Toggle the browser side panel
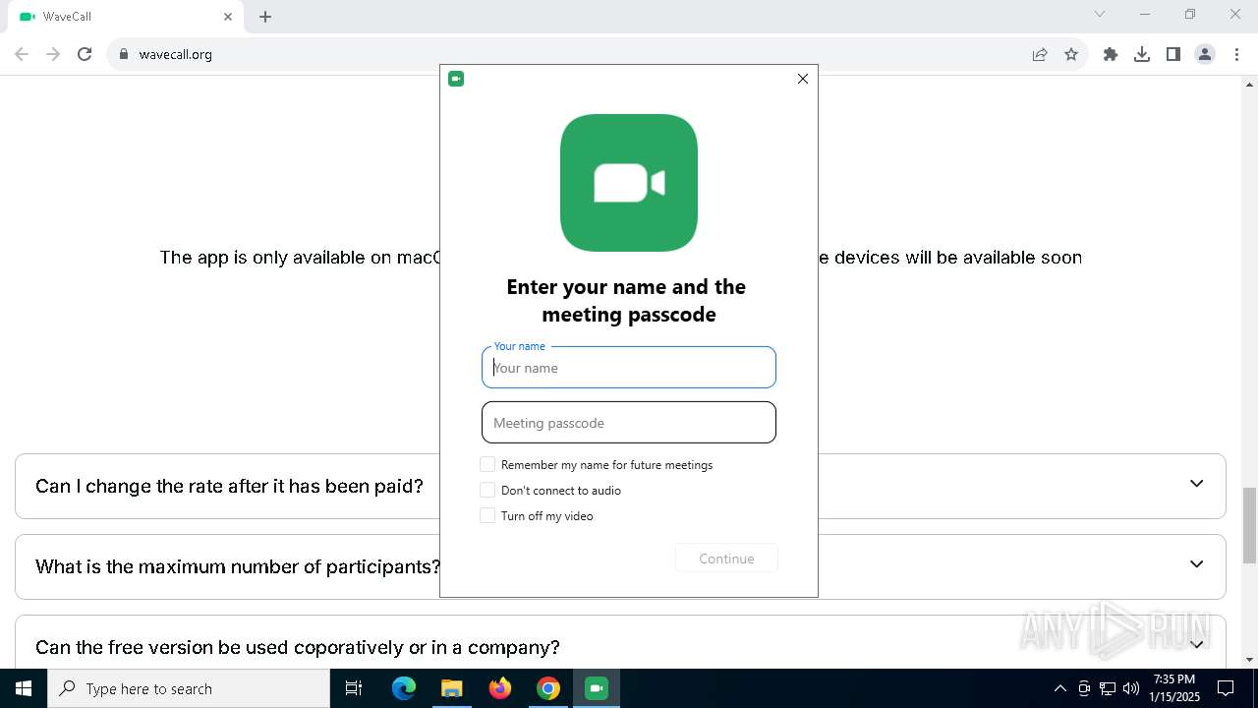Viewport: 1258px width, 708px height. coord(1173,54)
